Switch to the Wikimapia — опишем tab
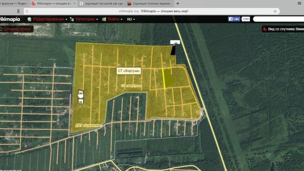The width and height of the screenshot is (304, 171). (x=54, y=3)
